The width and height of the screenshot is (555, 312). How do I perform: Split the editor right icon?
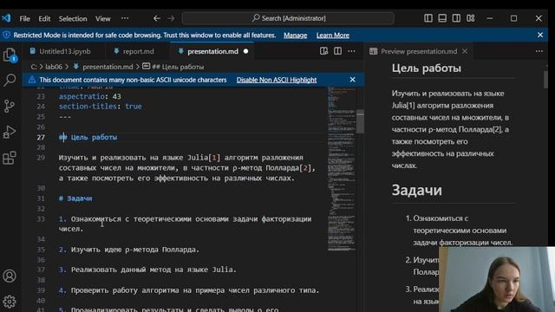(337, 51)
